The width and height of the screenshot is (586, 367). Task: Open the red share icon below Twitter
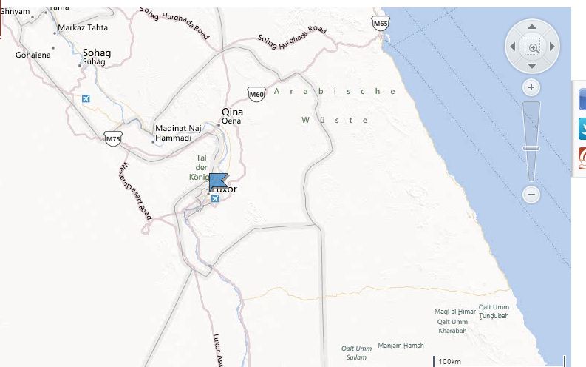pyautogui.click(x=582, y=158)
